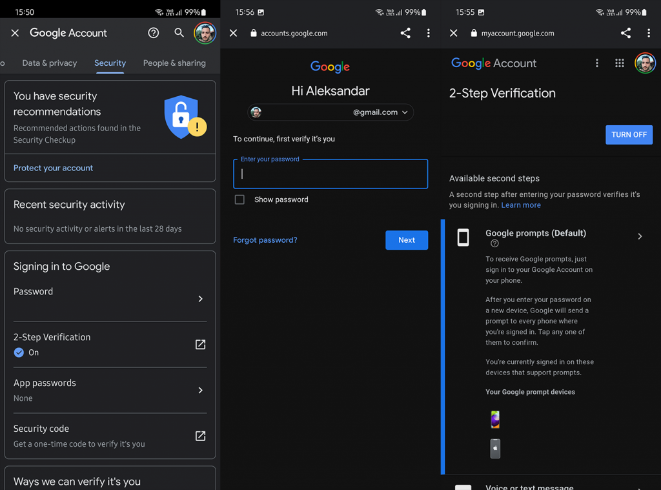Open the Recent security activity card
Screen dimensions: 661x490
tap(110, 216)
